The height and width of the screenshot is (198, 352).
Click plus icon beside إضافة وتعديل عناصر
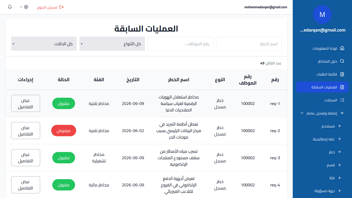click(x=342, y=113)
